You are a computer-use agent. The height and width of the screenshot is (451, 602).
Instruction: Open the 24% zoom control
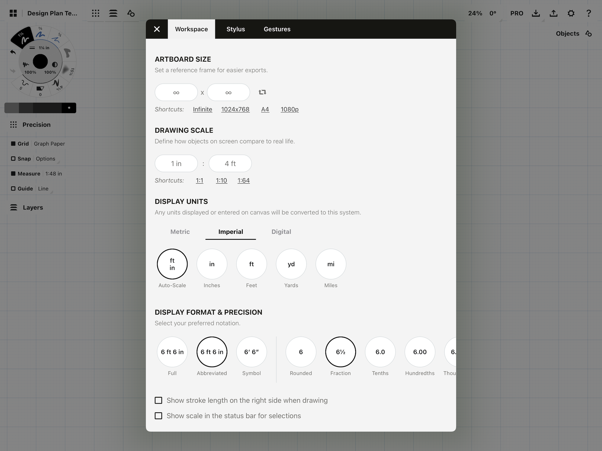click(475, 13)
